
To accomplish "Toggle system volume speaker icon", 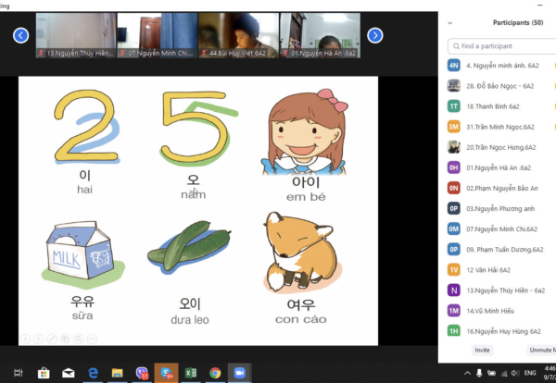I will pyautogui.click(x=513, y=373).
